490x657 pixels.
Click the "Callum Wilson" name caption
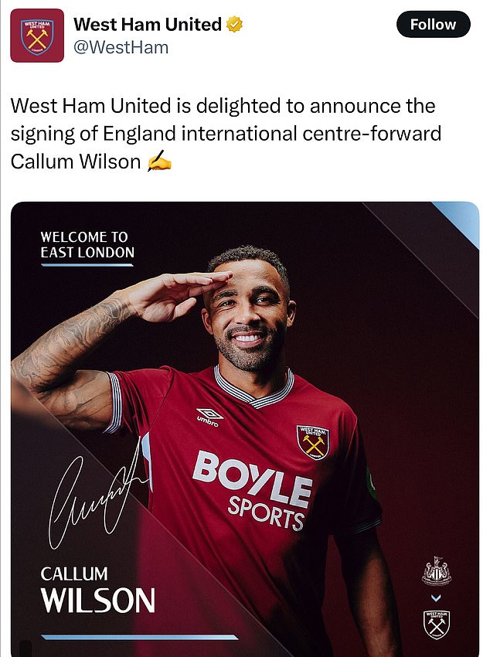click(97, 591)
